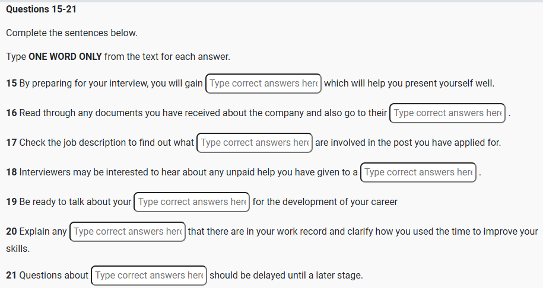Focus the question 17 answer field

[255, 143]
